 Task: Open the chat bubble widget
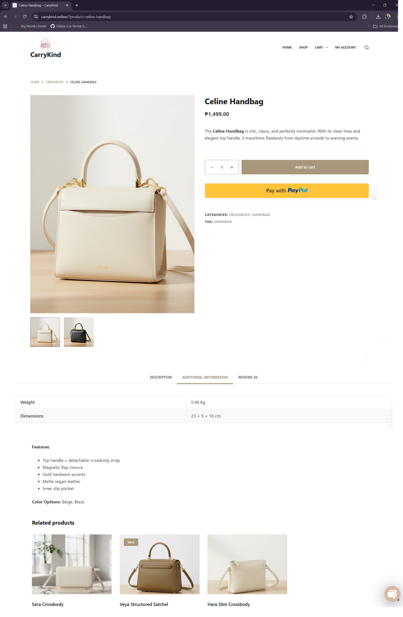392,594
